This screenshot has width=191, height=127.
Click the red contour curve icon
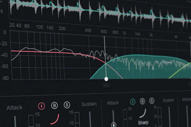pyautogui.click(x=55, y=119)
